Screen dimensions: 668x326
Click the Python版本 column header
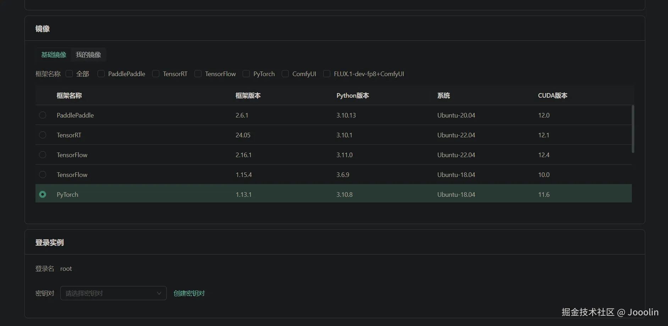(x=353, y=96)
